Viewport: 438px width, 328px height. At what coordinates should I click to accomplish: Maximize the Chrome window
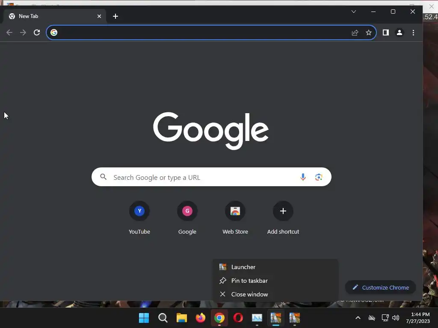(x=393, y=12)
